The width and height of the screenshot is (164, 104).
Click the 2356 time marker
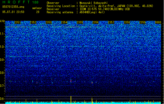95,22
